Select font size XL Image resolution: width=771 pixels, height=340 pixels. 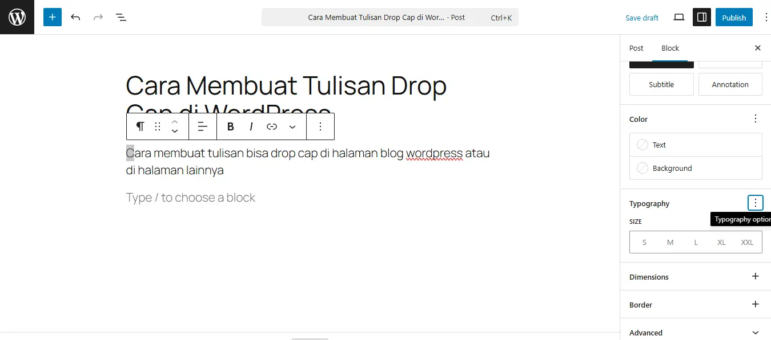(721, 242)
